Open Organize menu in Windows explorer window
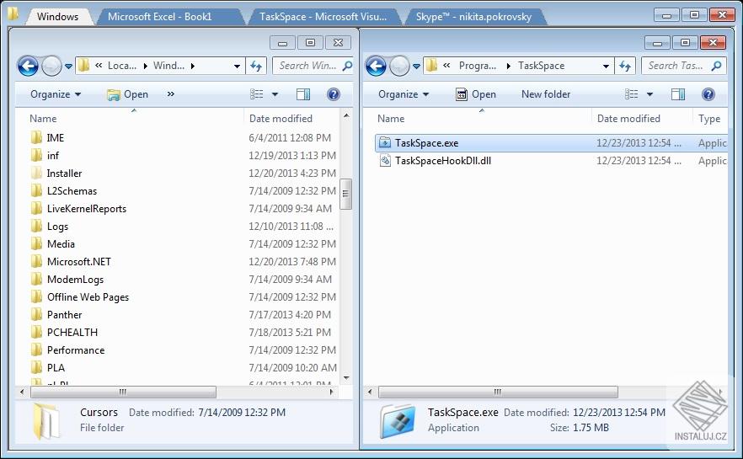 tap(56, 94)
